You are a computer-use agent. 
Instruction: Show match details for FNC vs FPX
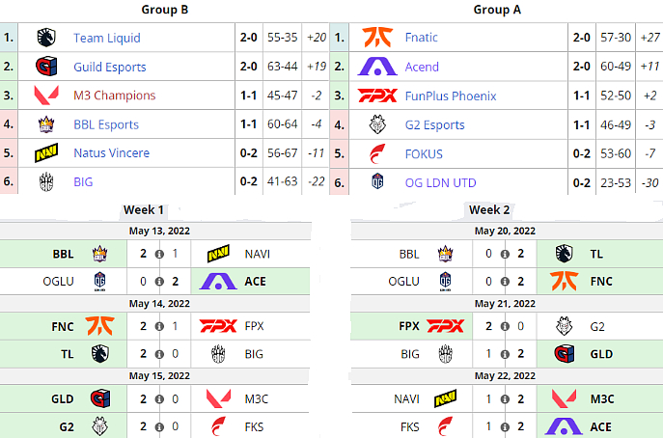(158, 326)
